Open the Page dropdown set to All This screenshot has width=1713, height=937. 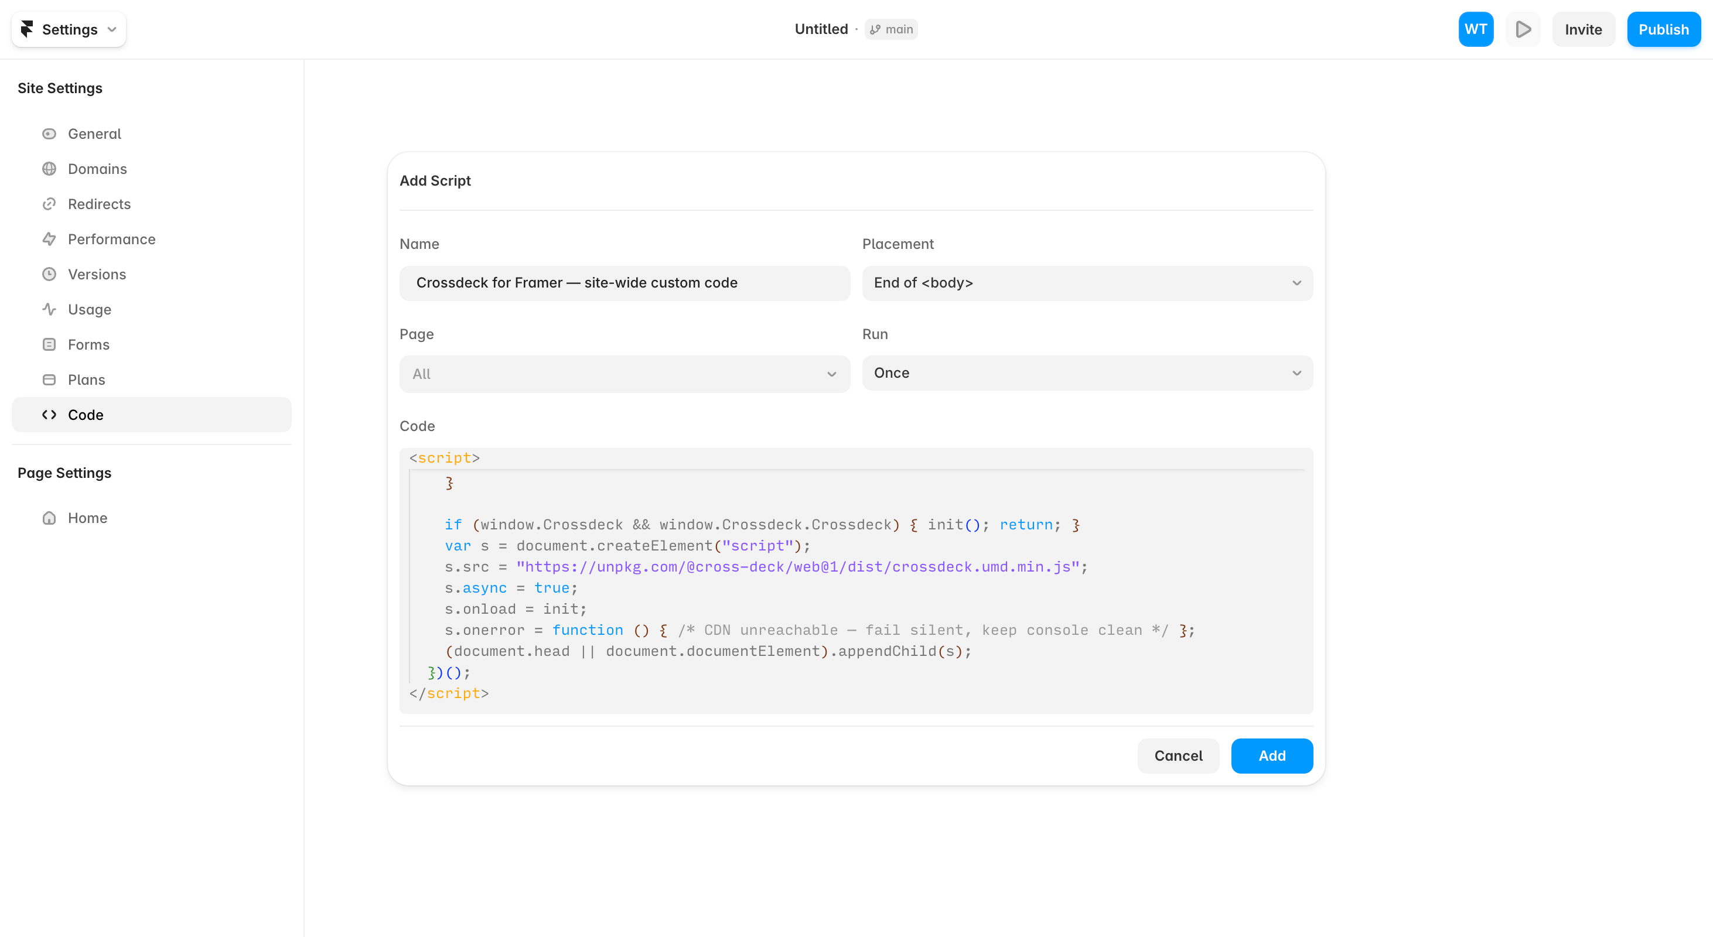(x=625, y=374)
